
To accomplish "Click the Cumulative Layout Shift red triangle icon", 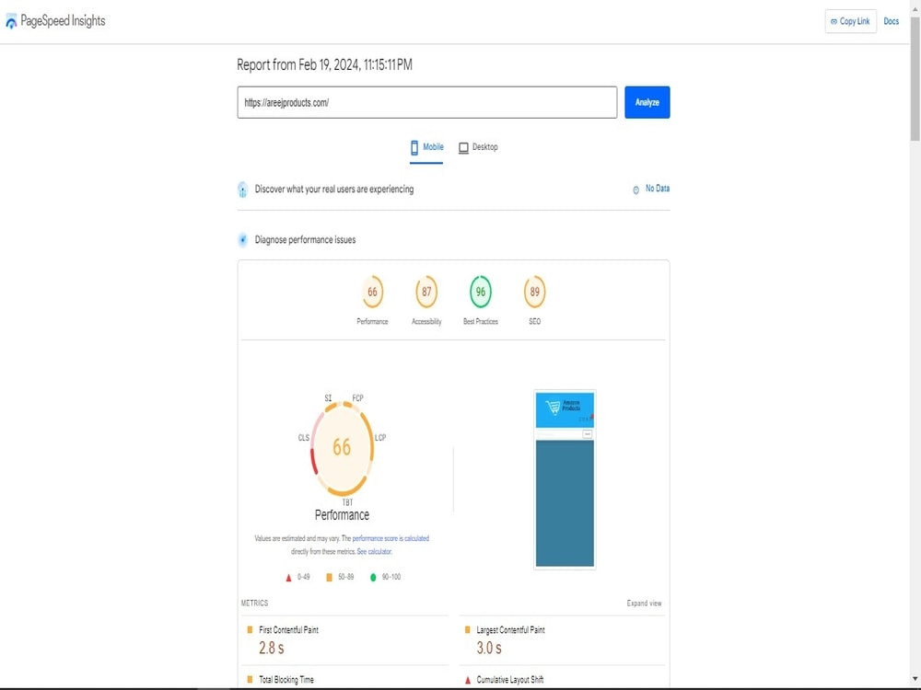I will pos(468,680).
